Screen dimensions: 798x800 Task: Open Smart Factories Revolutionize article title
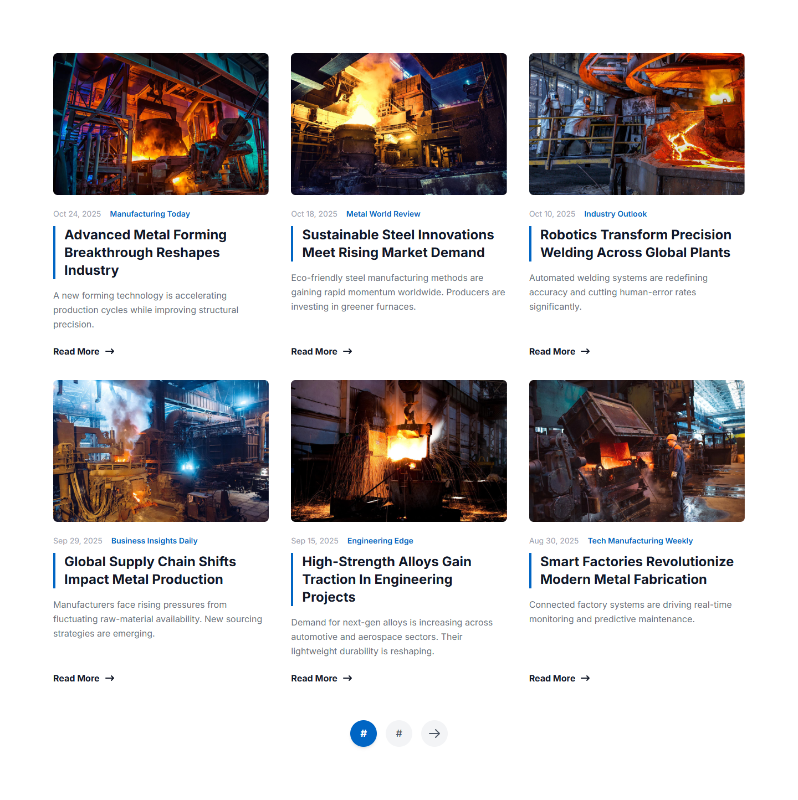click(637, 571)
